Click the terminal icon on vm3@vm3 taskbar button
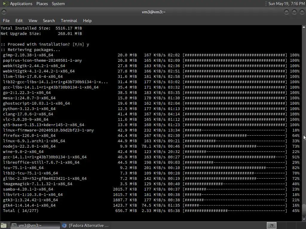 [x=14, y=225]
